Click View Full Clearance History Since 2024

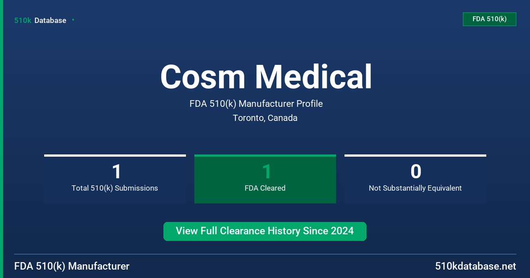(265, 231)
